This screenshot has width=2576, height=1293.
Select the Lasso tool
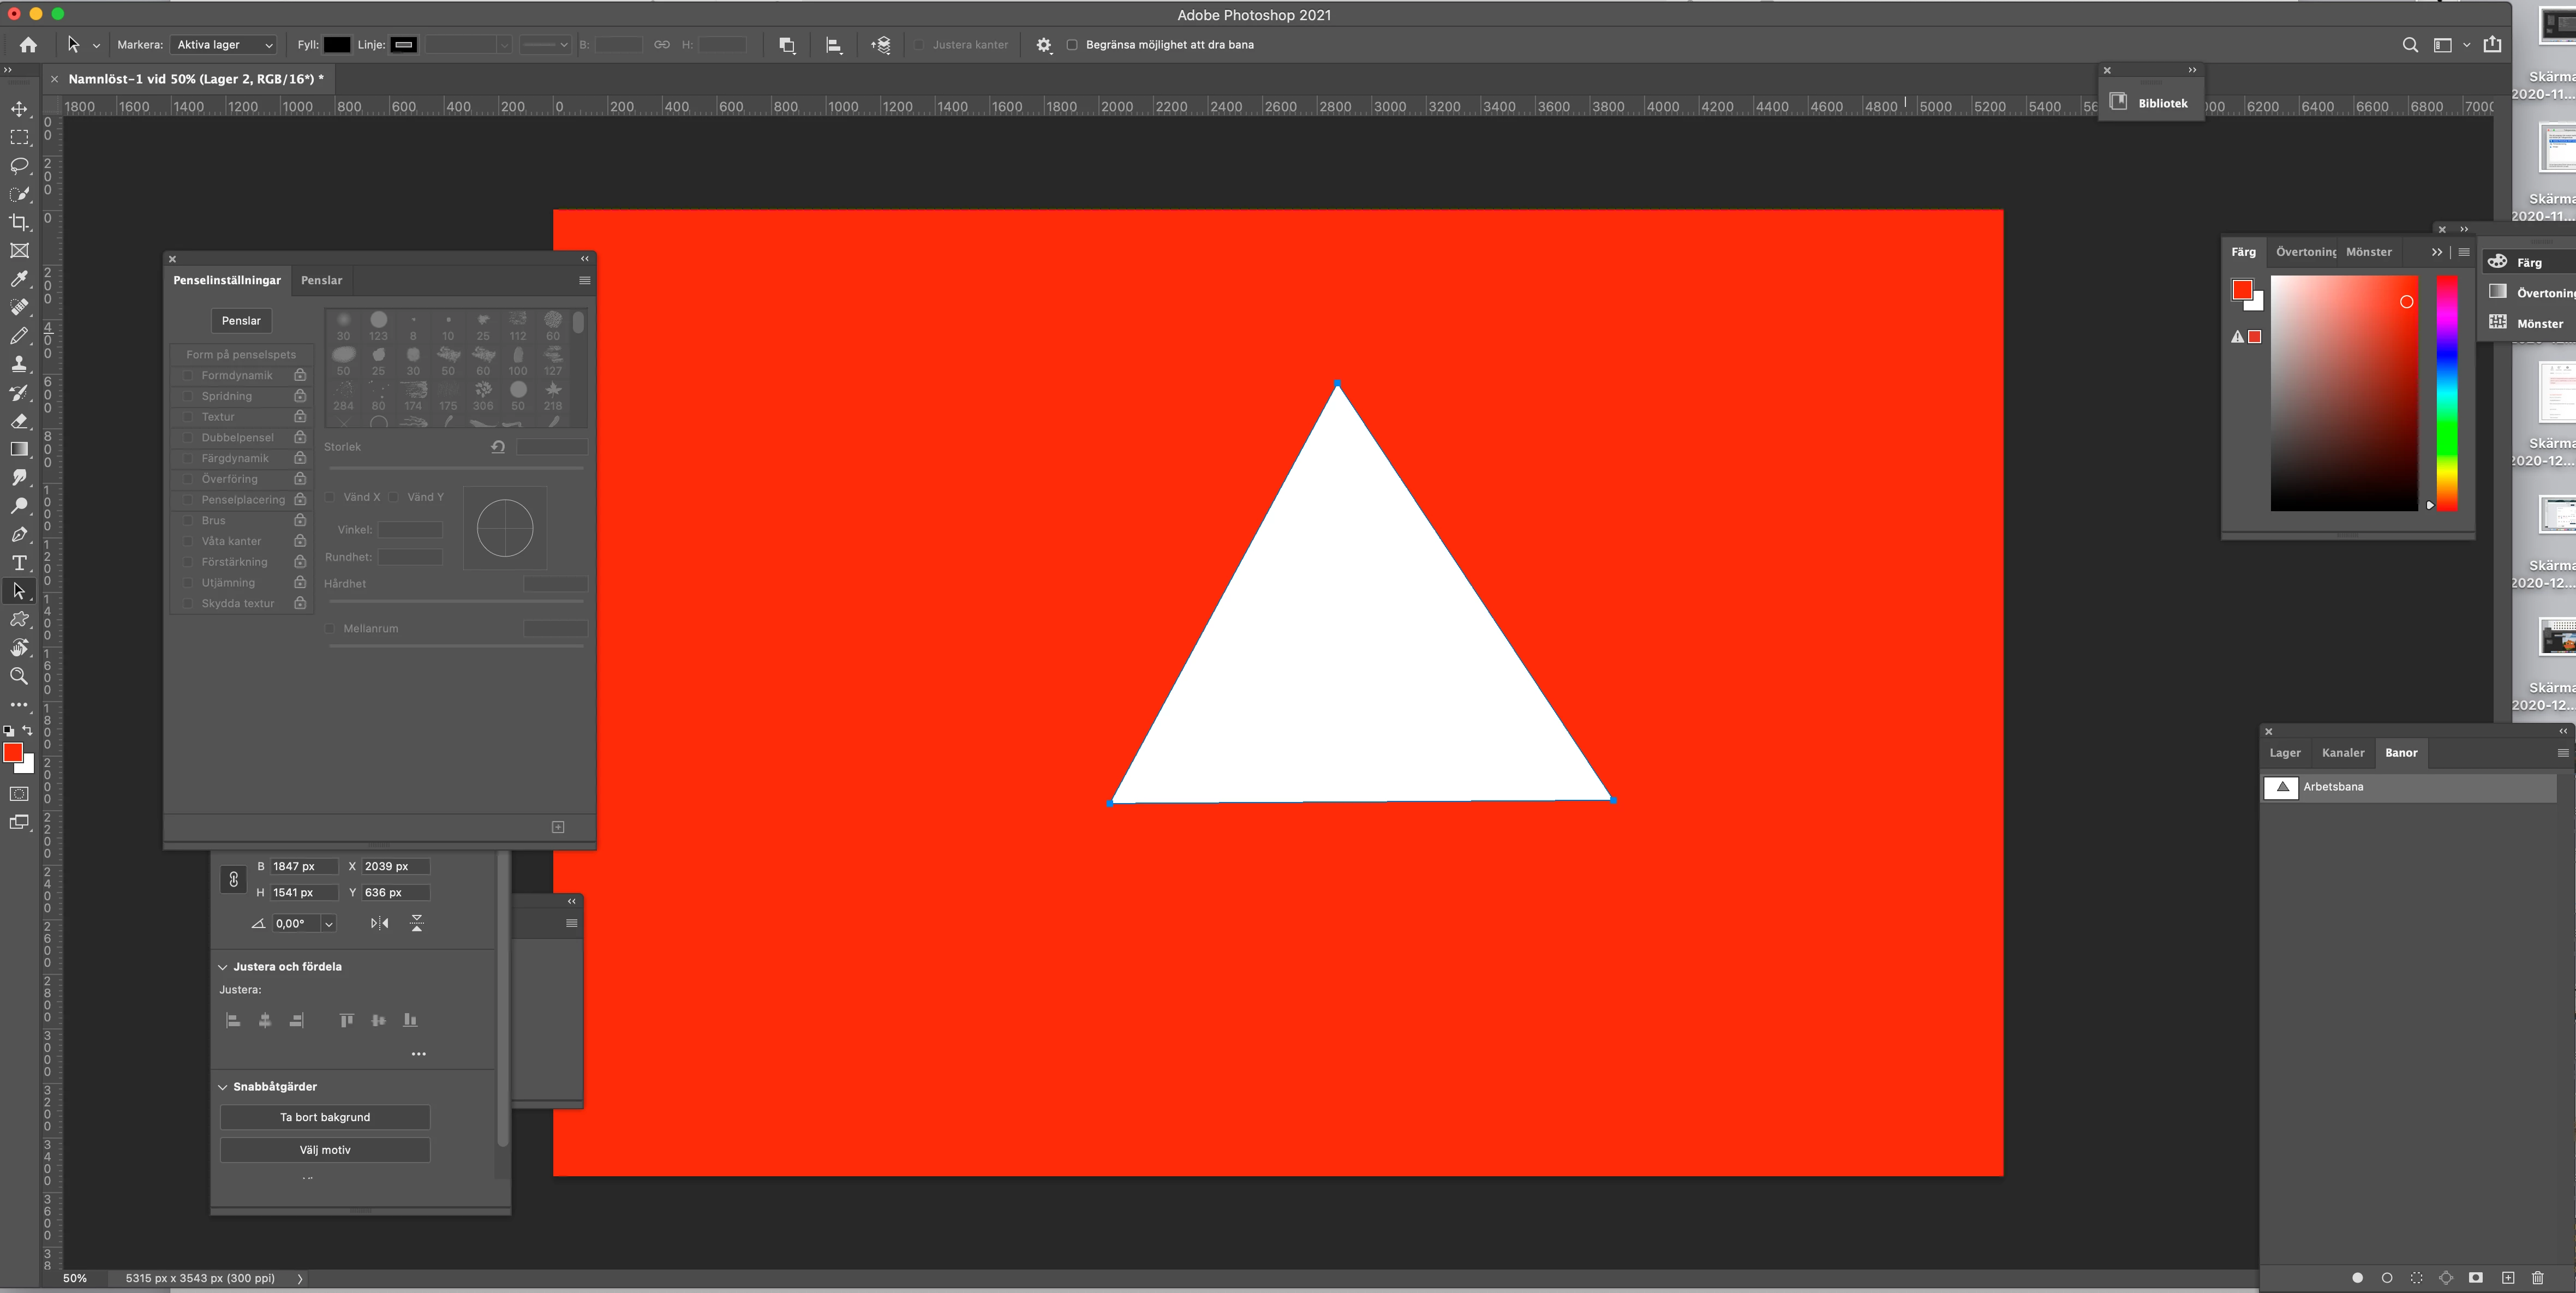point(19,165)
